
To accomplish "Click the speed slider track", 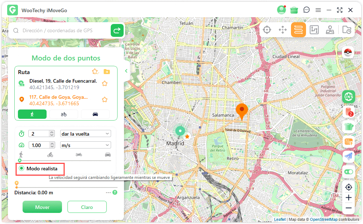I will point(65,160).
